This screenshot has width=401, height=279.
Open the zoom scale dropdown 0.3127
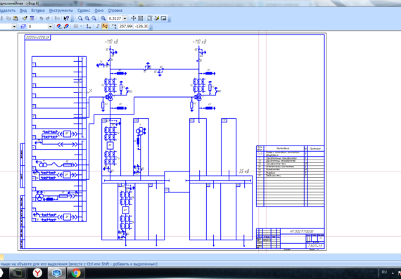(125, 18)
